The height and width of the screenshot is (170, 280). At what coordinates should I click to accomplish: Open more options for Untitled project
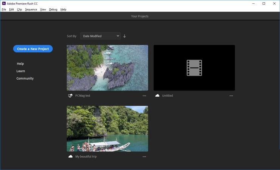click(231, 96)
